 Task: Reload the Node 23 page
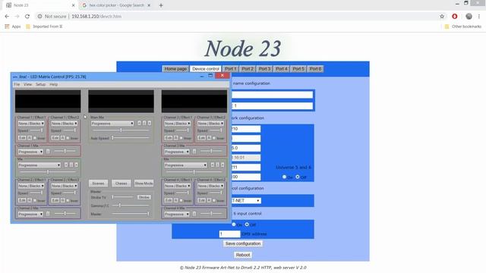(27, 17)
